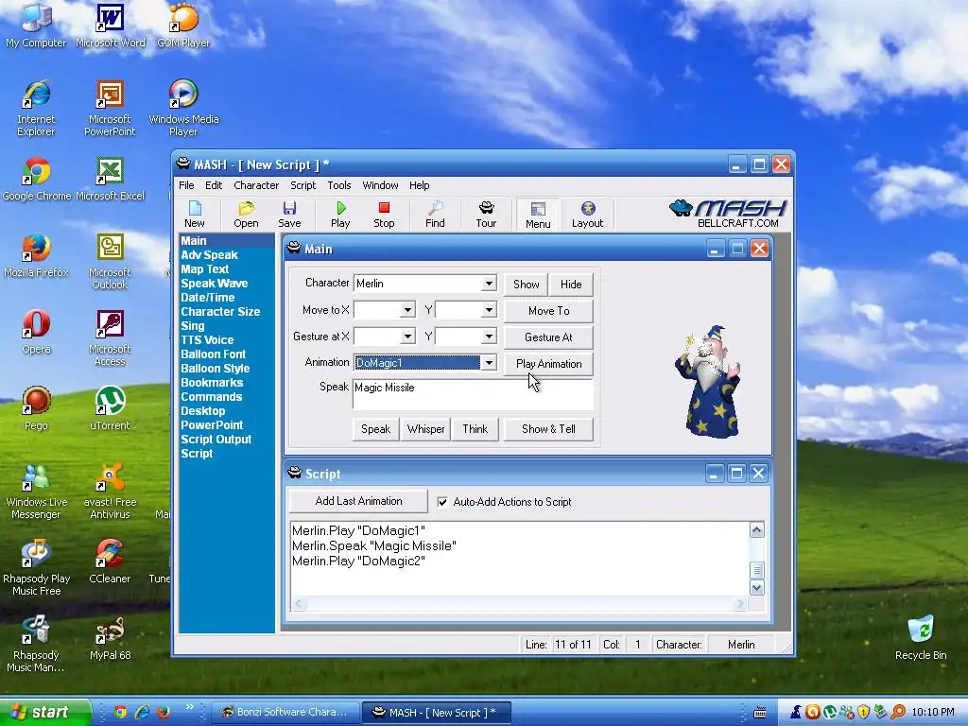The width and height of the screenshot is (968, 726).
Task: Click the MASH Bellcraft.com logo
Action: pyautogui.click(x=729, y=214)
